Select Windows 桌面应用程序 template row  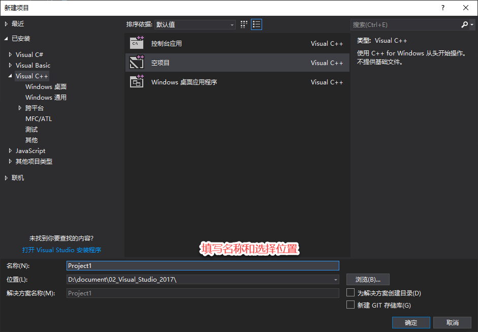click(237, 82)
